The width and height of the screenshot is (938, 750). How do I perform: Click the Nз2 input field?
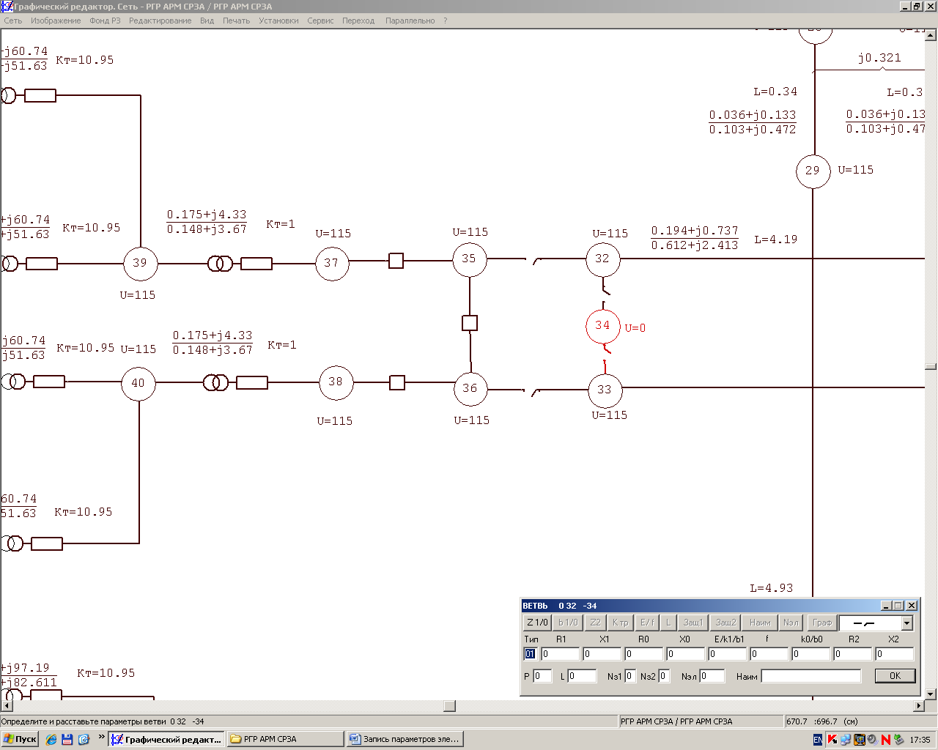(x=663, y=676)
